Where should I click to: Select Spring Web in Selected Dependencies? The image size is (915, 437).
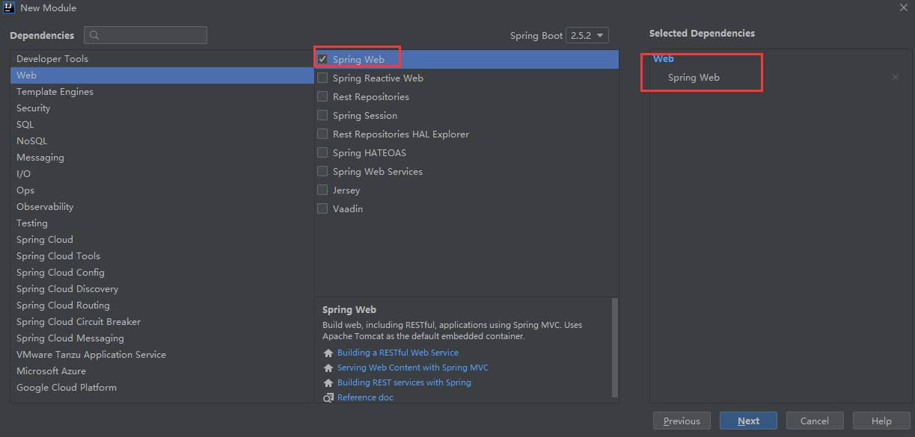[694, 78]
